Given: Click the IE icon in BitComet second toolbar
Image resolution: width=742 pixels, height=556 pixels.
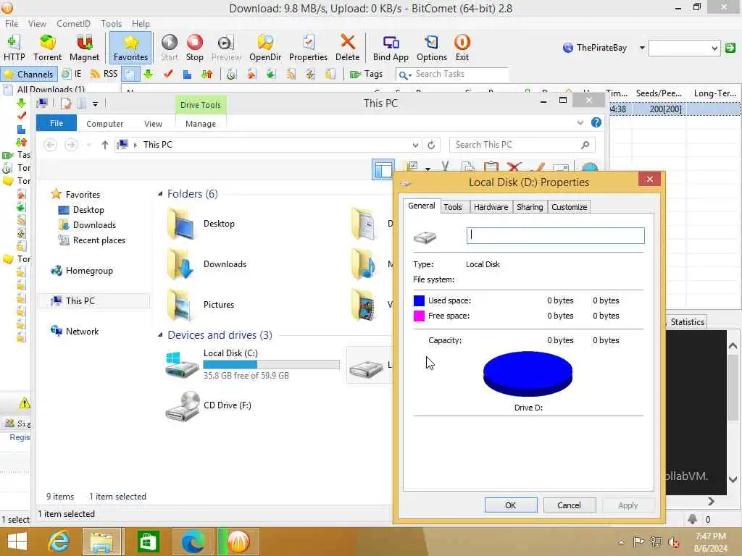Looking at the screenshot, I should (72, 75).
